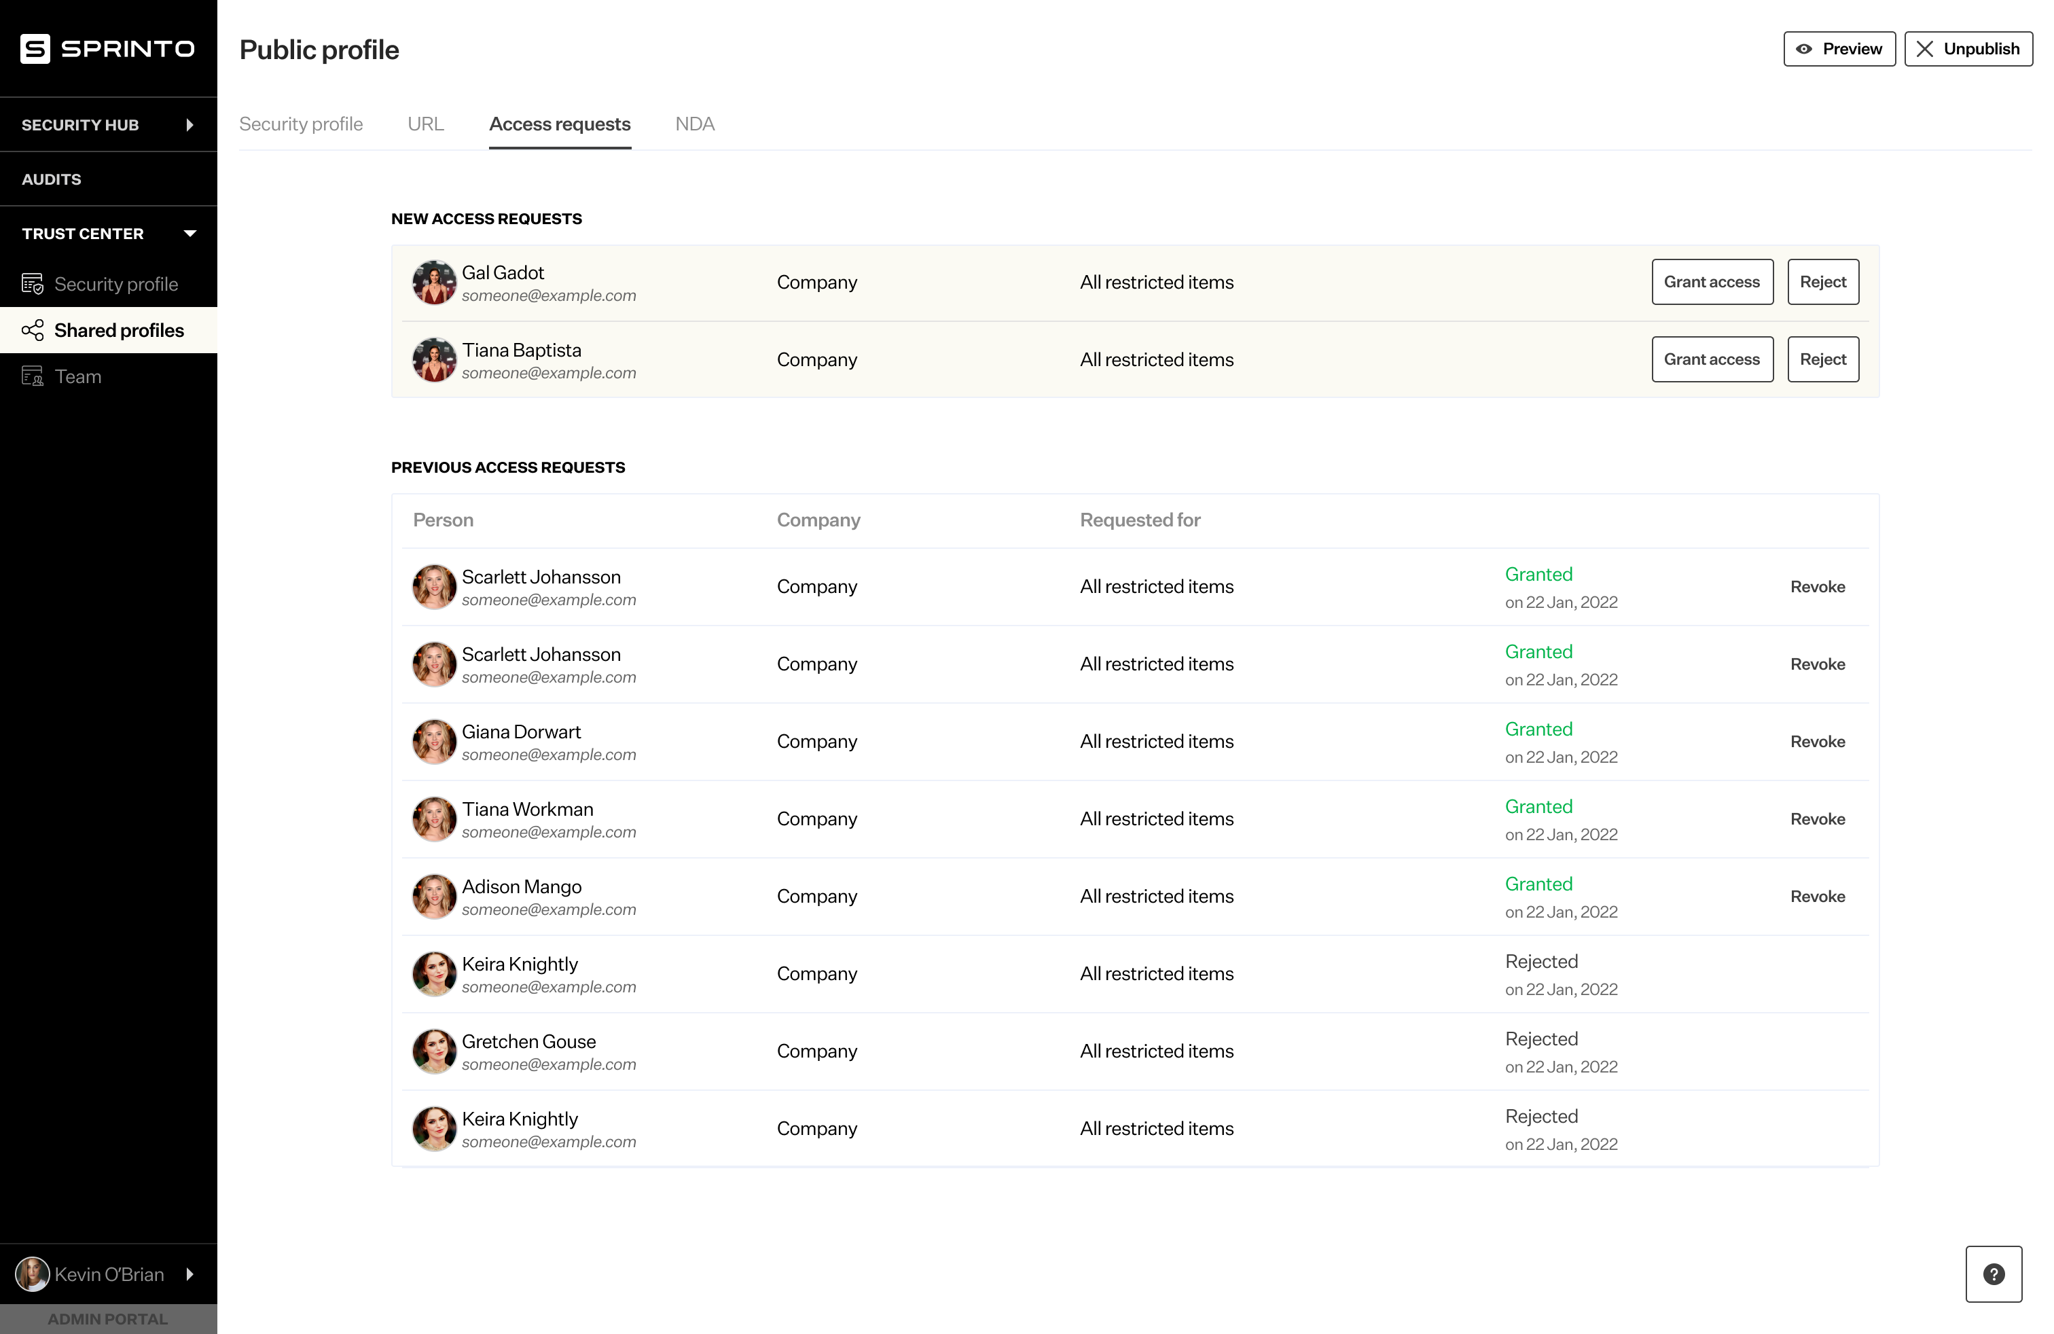Click the eye icon inside Preview button
This screenshot has height=1334, width=2054.
point(1804,48)
